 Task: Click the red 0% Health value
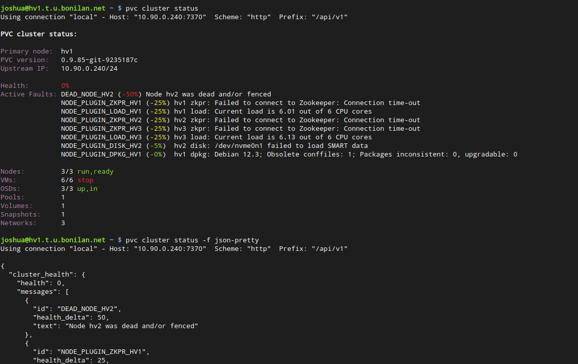point(65,86)
